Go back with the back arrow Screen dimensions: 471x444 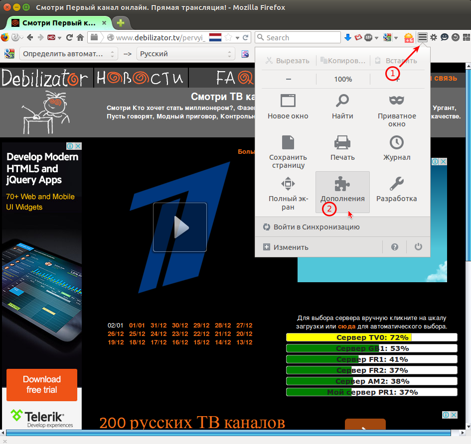pos(30,37)
